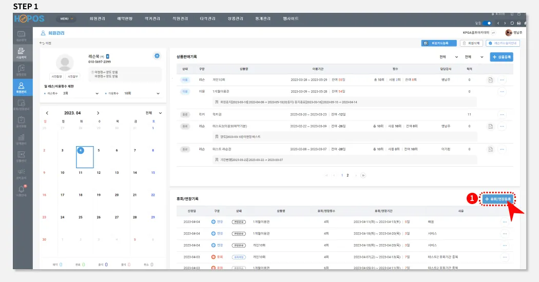Click the 휴회/연장등록 button
The width and height of the screenshot is (539, 282).
pyautogui.click(x=497, y=198)
